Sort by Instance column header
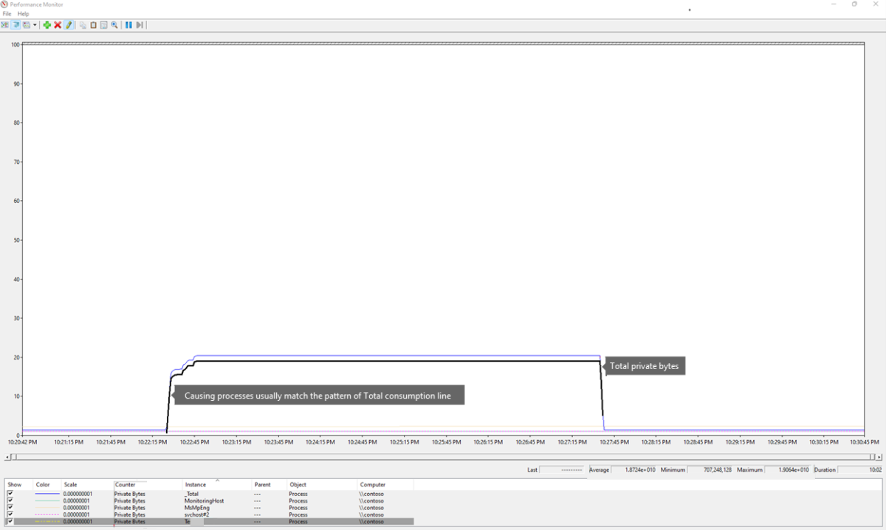 pyautogui.click(x=218, y=485)
